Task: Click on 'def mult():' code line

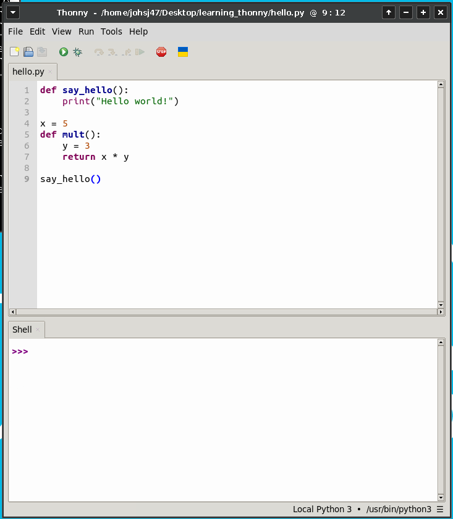Action: [70, 135]
